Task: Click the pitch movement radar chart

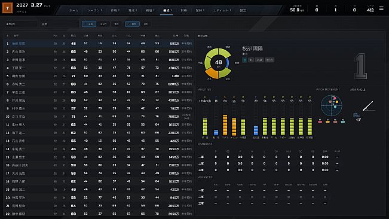Action: pos(332,106)
